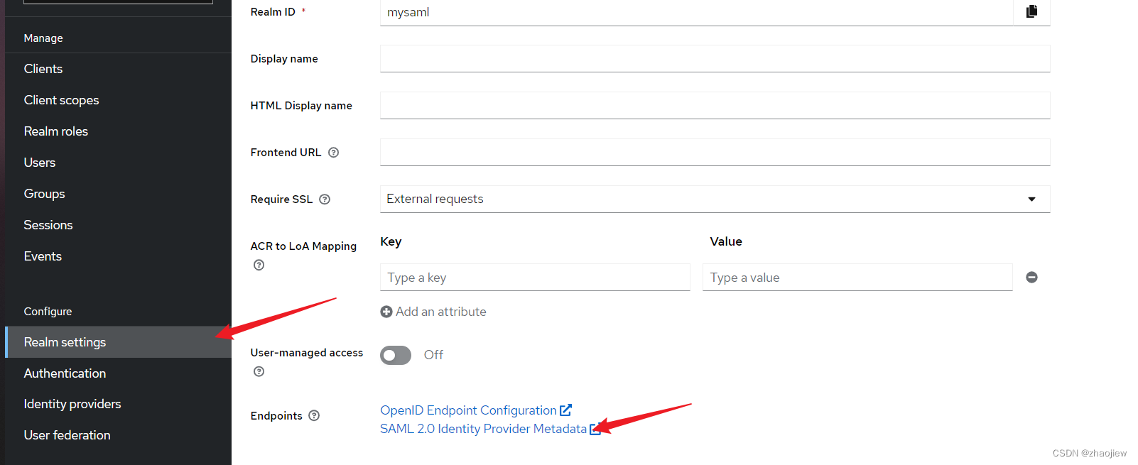Screen dimensions: 1138x465
Task: Focus the Realm ID field
Action: click(x=696, y=12)
